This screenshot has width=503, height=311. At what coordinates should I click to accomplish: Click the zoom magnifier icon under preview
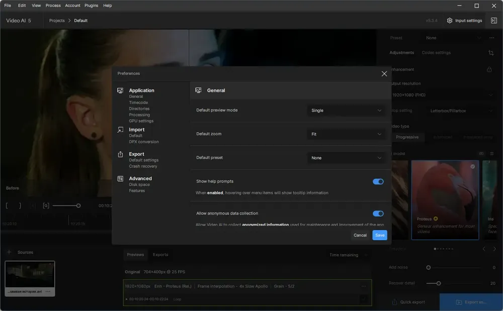point(46,205)
